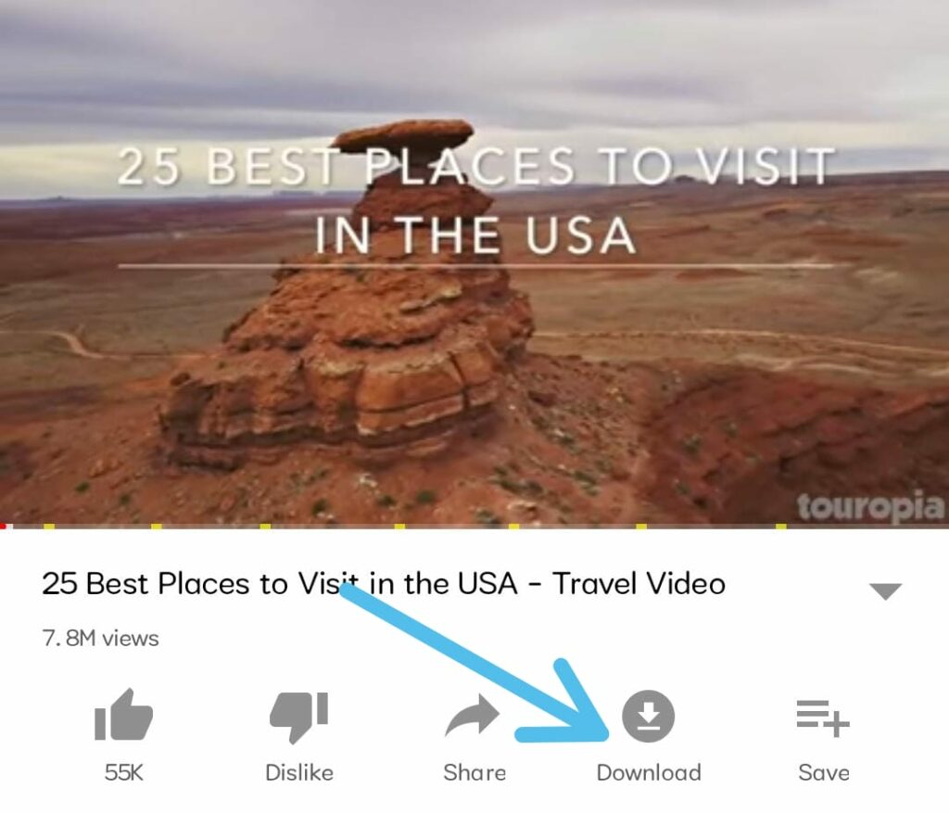Screen dimensions: 949x813
Task: Select the Save label
Action: pos(824,772)
